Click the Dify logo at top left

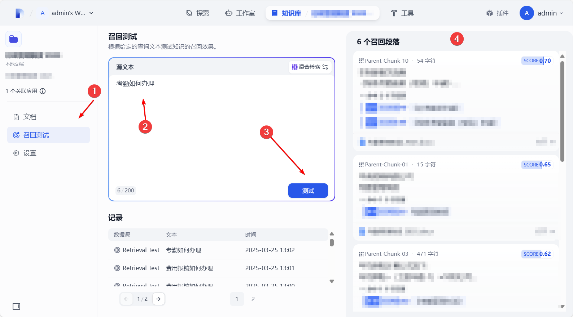19,13
